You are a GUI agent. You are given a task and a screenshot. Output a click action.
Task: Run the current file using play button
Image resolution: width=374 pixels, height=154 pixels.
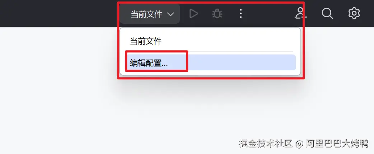click(x=193, y=14)
